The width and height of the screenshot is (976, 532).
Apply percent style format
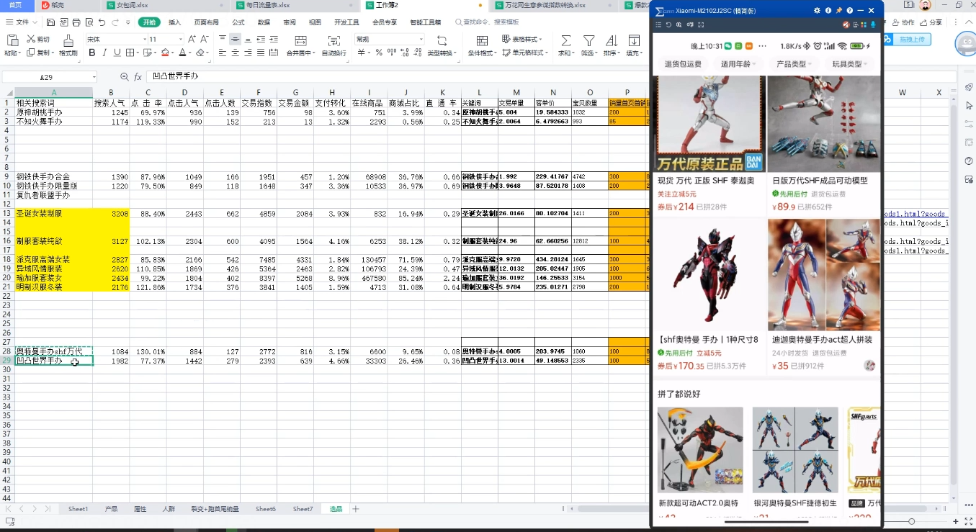click(x=379, y=53)
